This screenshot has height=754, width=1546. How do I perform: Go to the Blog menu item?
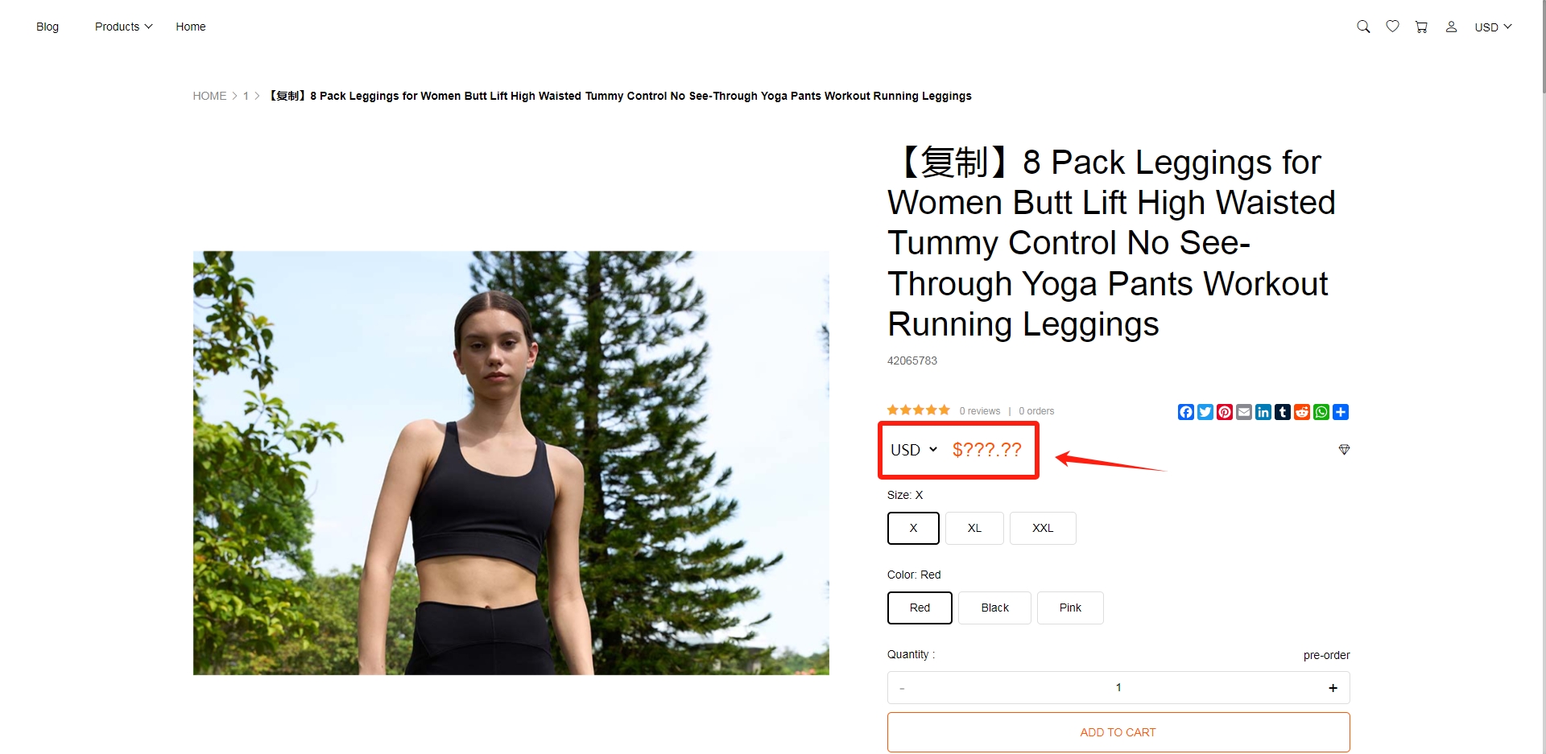pyautogui.click(x=48, y=27)
